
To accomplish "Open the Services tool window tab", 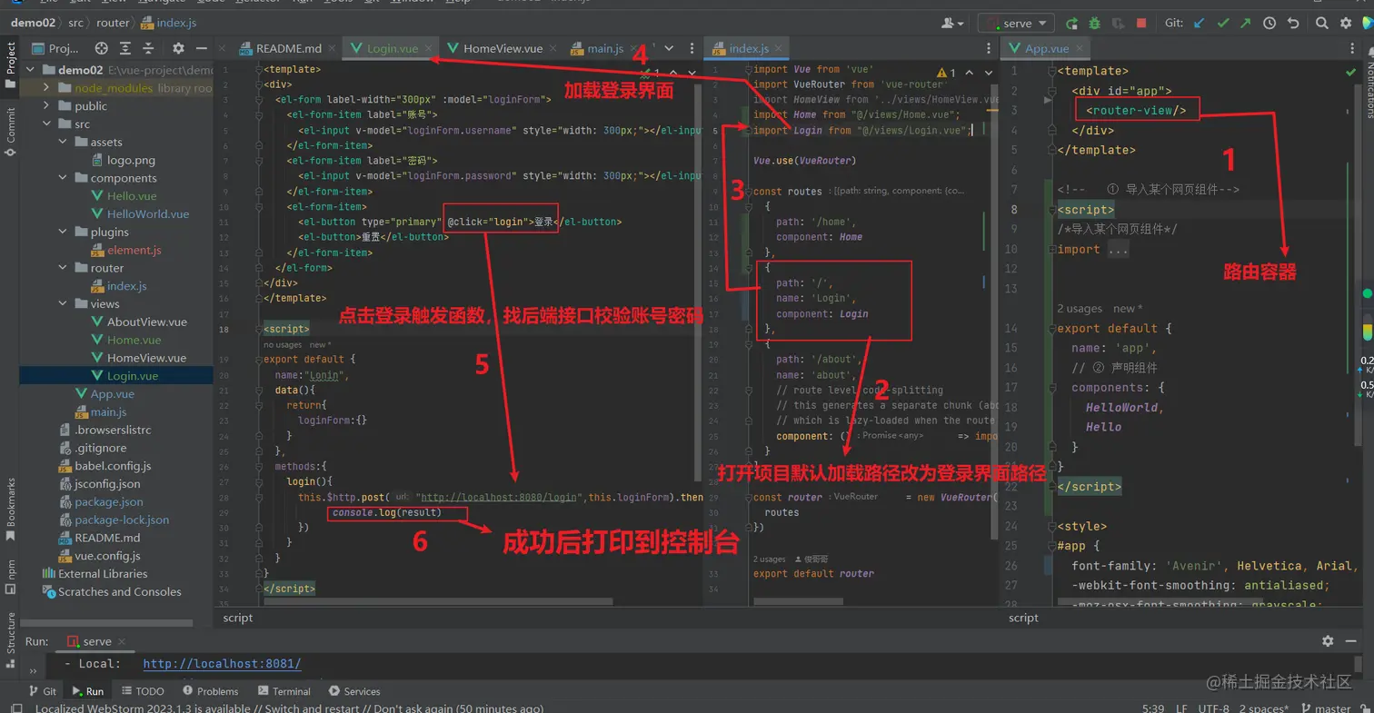I will (354, 691).
